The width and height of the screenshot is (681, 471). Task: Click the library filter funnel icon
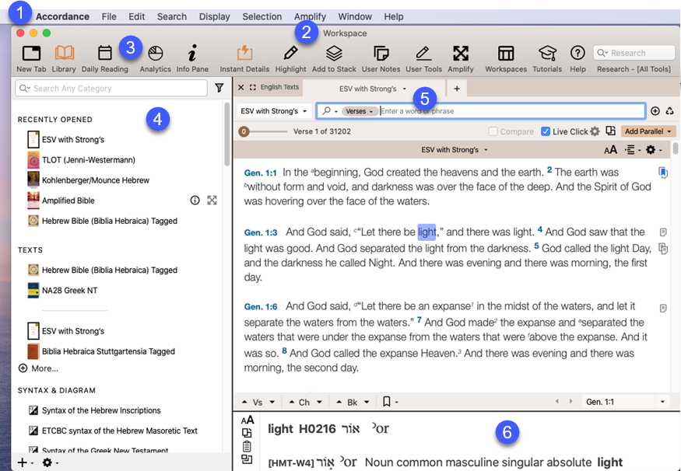pyautogui.click(x=219, y=89)
